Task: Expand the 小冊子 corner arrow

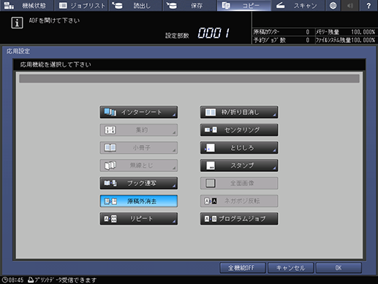Action: [x=174, y=151]
